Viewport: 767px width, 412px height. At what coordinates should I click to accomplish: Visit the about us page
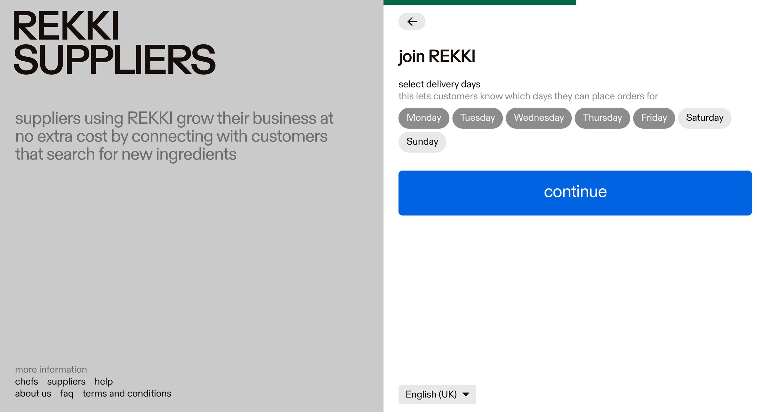tap(33, 393)
